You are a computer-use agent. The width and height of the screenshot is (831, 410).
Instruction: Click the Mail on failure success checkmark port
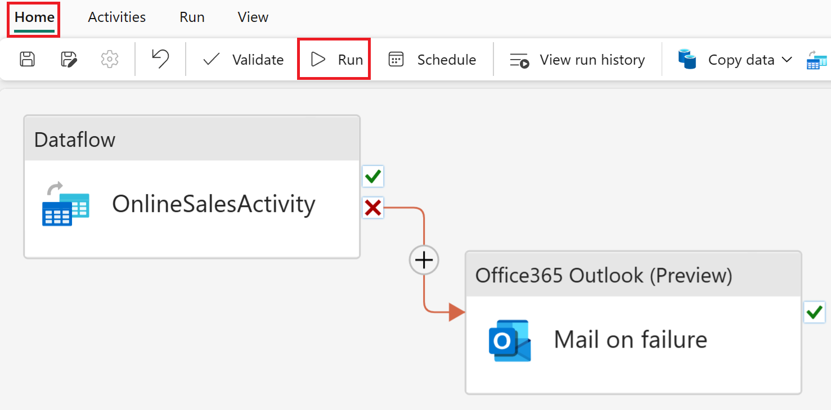(x=814, y=313)
